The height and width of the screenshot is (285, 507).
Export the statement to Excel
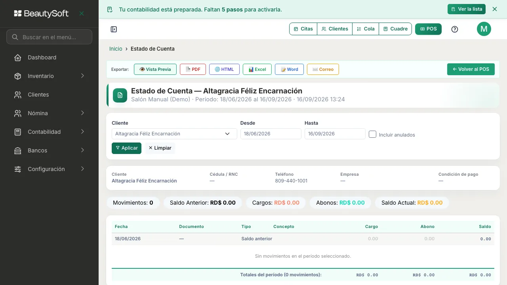pyautogui.click(x=257, y=69)
